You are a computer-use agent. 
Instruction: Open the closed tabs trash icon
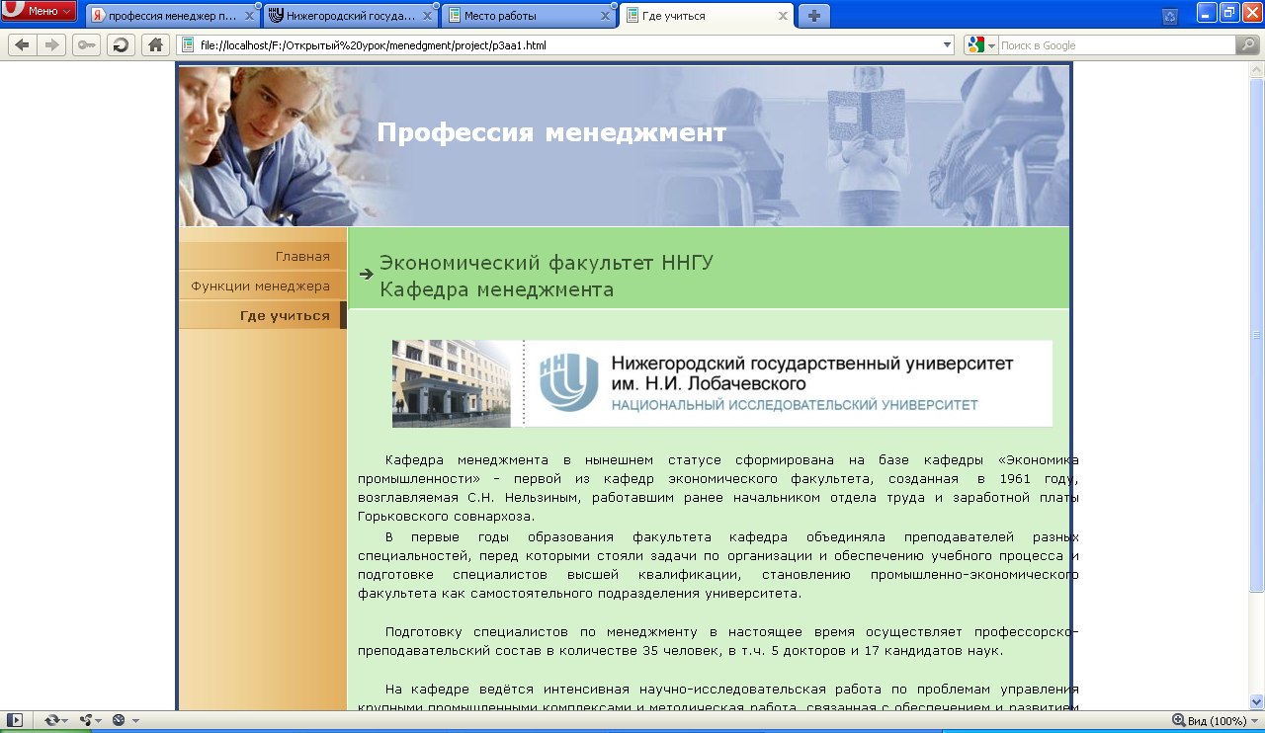point(1170,16)
